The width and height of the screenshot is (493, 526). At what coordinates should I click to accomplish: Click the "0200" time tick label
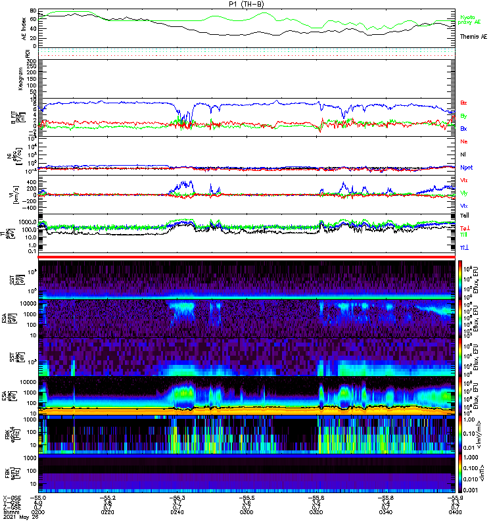tap(37, 512)
